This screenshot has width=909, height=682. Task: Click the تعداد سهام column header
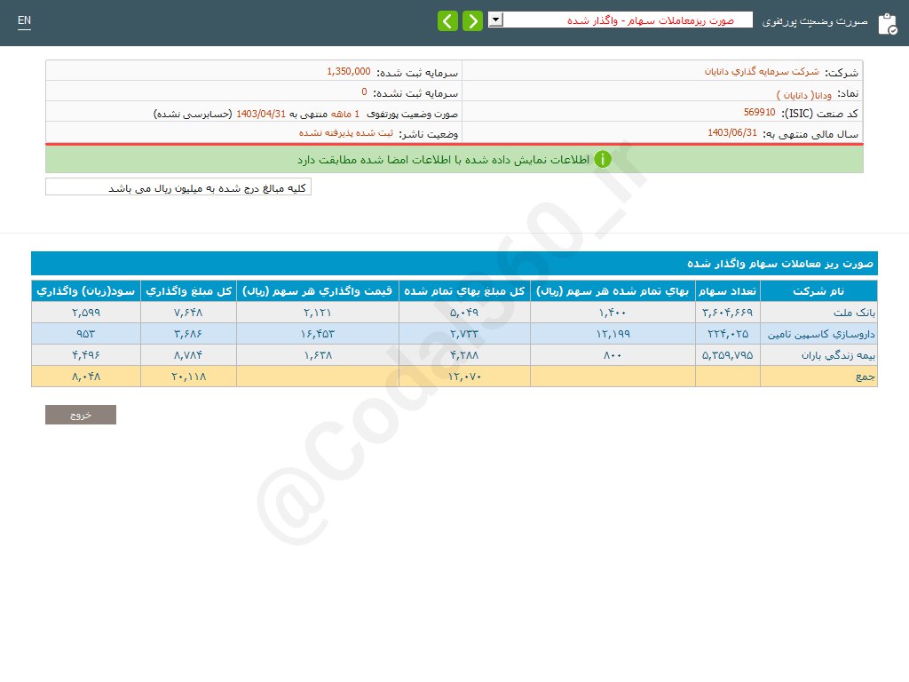[x=728, y=291]
